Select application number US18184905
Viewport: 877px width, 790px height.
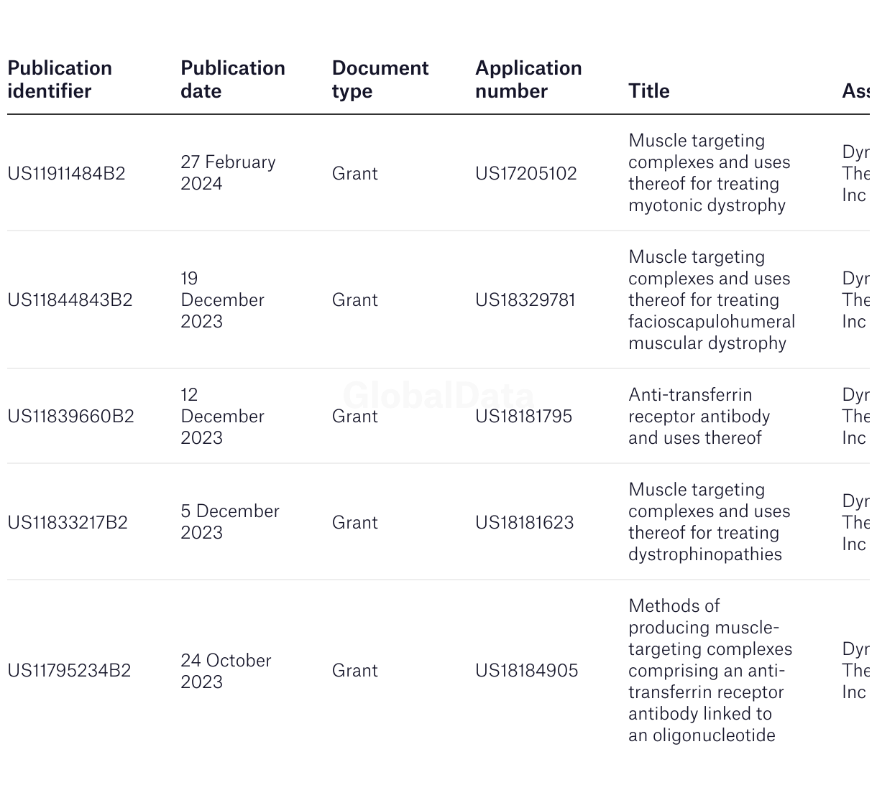pos(526,671)
